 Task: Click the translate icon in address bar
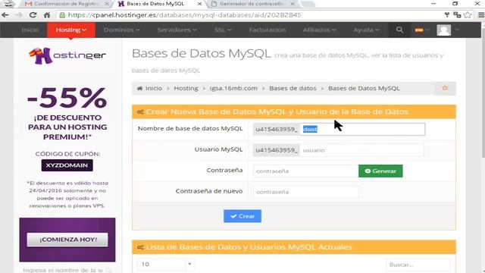[457, 15]
